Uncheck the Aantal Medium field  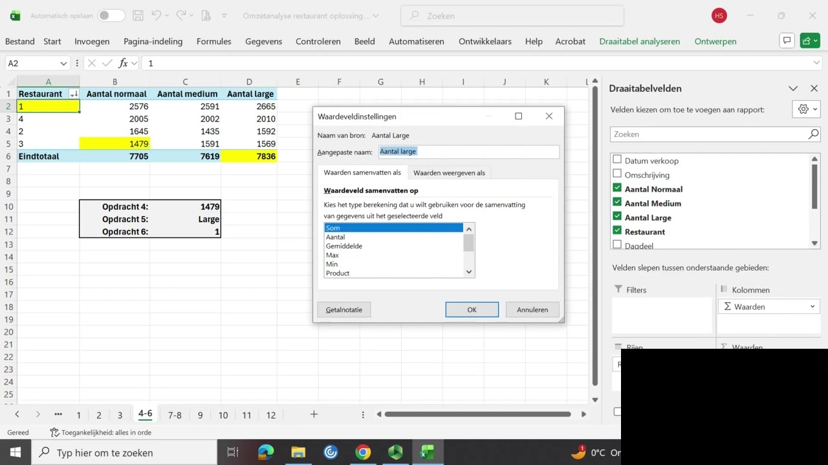[617, 202]
